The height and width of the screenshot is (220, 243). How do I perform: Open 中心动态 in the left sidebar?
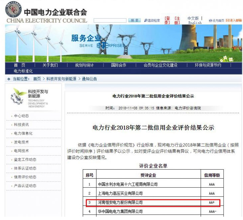click(x=21, y=116)
